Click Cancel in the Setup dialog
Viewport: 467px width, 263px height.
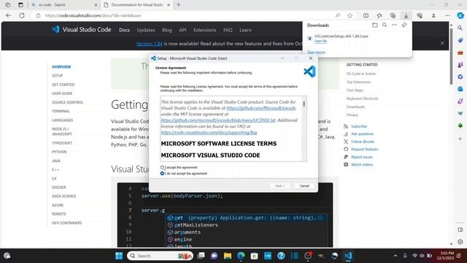tap(304, 186)
